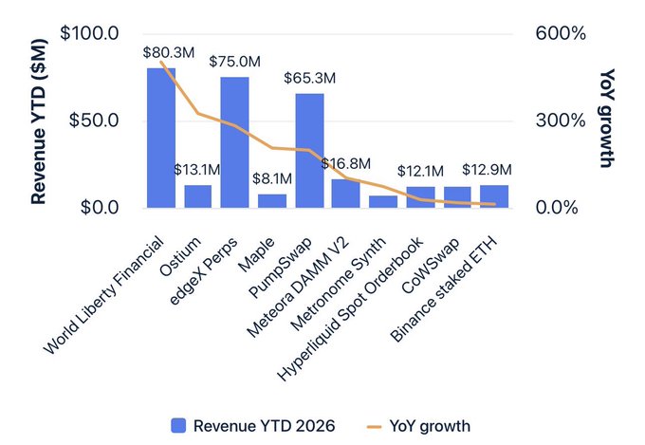Click the CoWSwap axis label

coord(431,266)
